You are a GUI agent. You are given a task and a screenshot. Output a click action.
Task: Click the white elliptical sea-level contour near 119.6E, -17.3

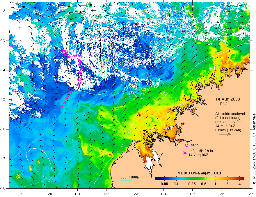pos(39,164)
